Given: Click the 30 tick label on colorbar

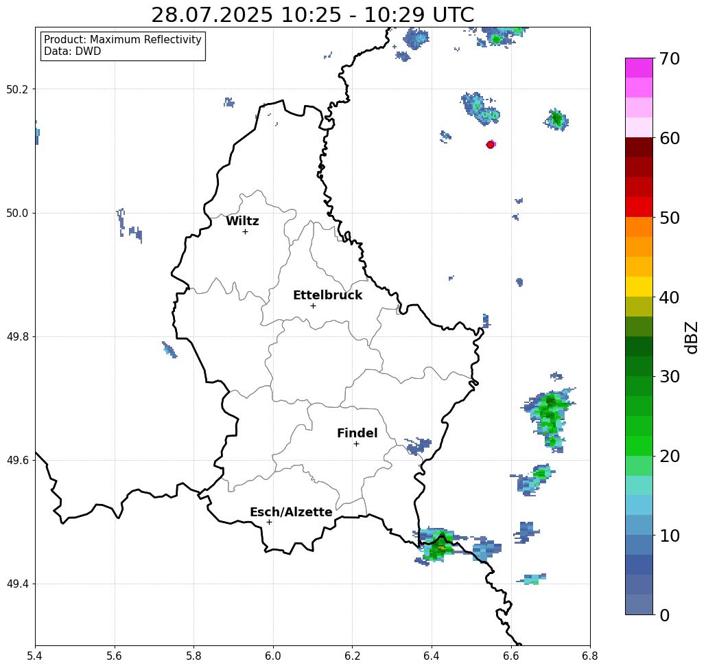Looking at the screenshot, I should [669, 377].
